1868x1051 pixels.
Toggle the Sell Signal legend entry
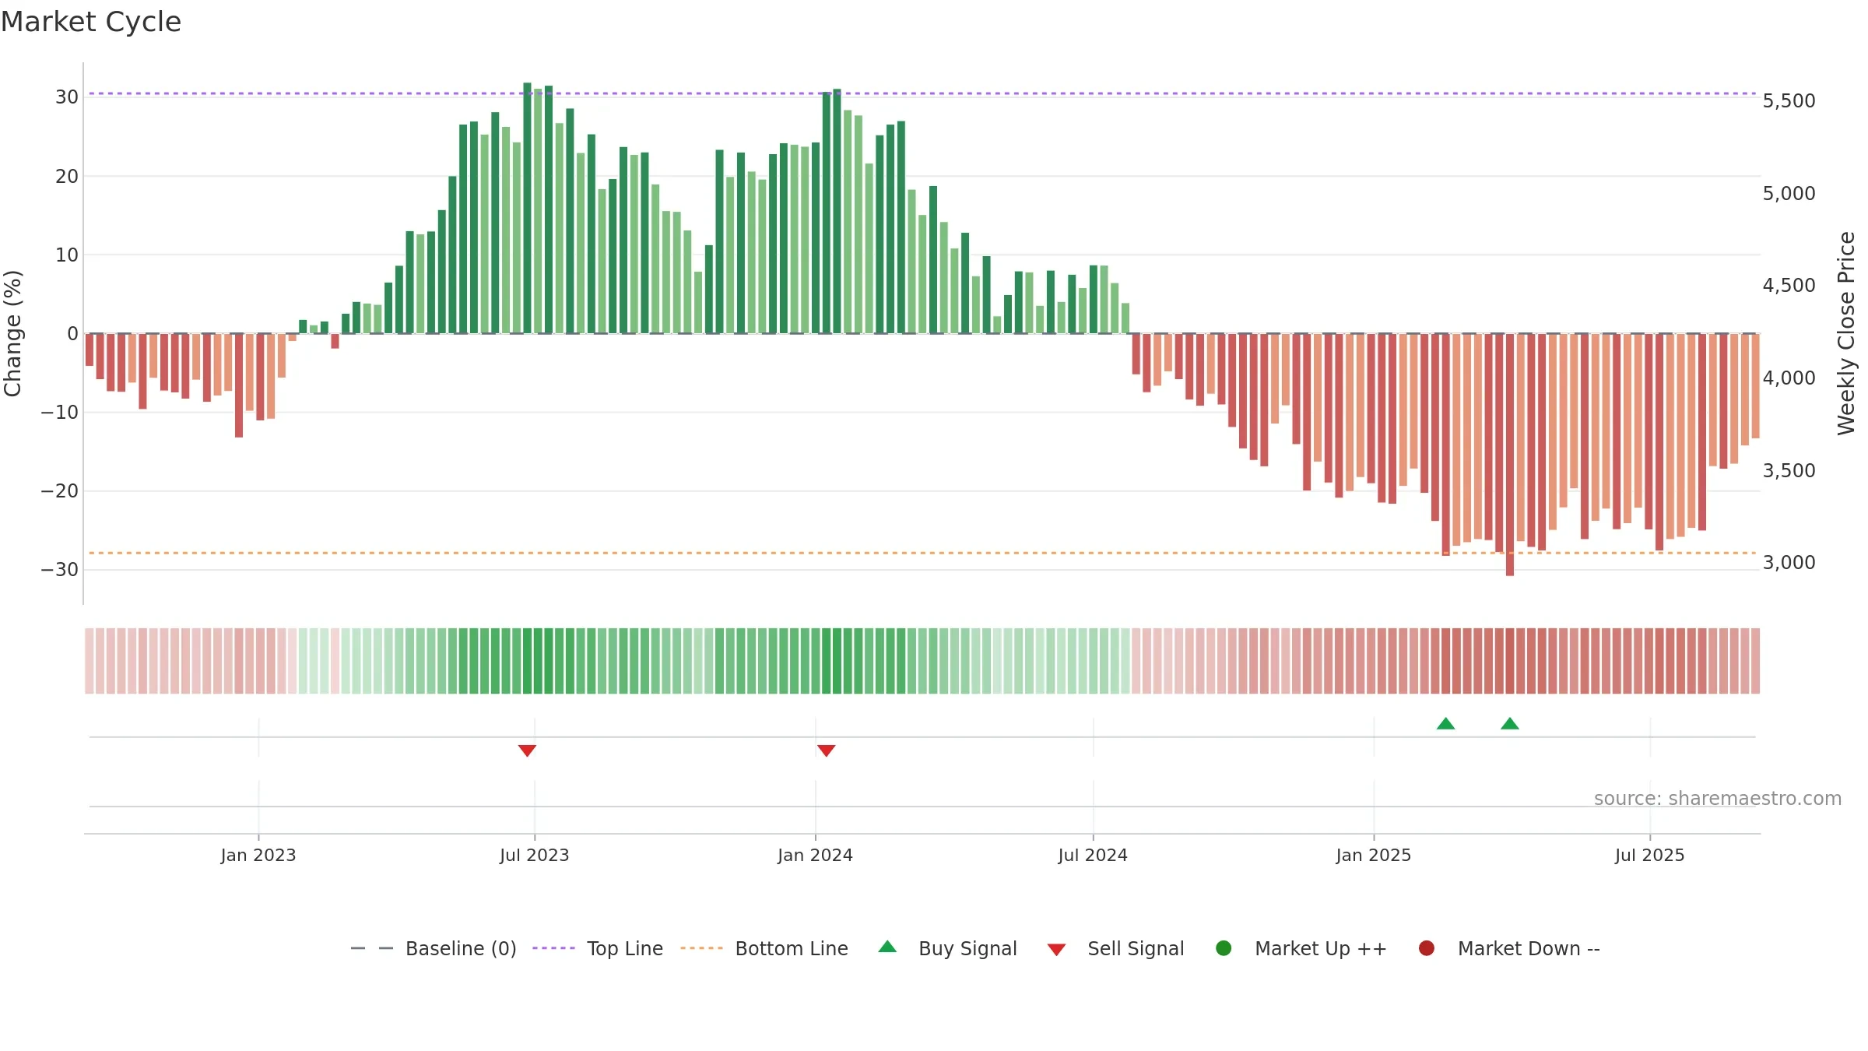[1115, 948]
